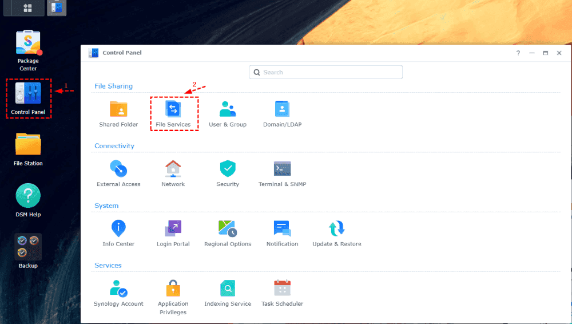Click the Control Panel search field
572x324 pixels.
pyautogui.click(x=326, y=72)
